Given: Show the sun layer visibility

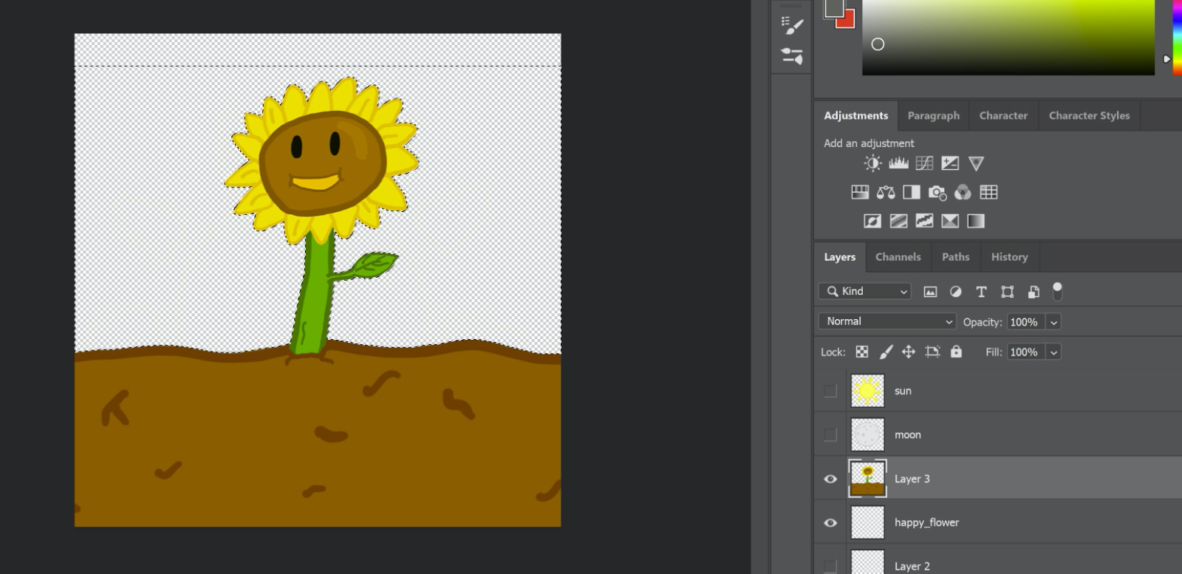Looking at the screenshot, I should pos(830,391).
